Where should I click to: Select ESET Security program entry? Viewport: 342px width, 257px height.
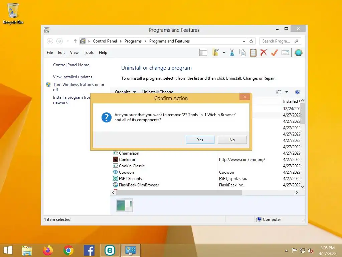pyautogui.click(x=130, y=179)
